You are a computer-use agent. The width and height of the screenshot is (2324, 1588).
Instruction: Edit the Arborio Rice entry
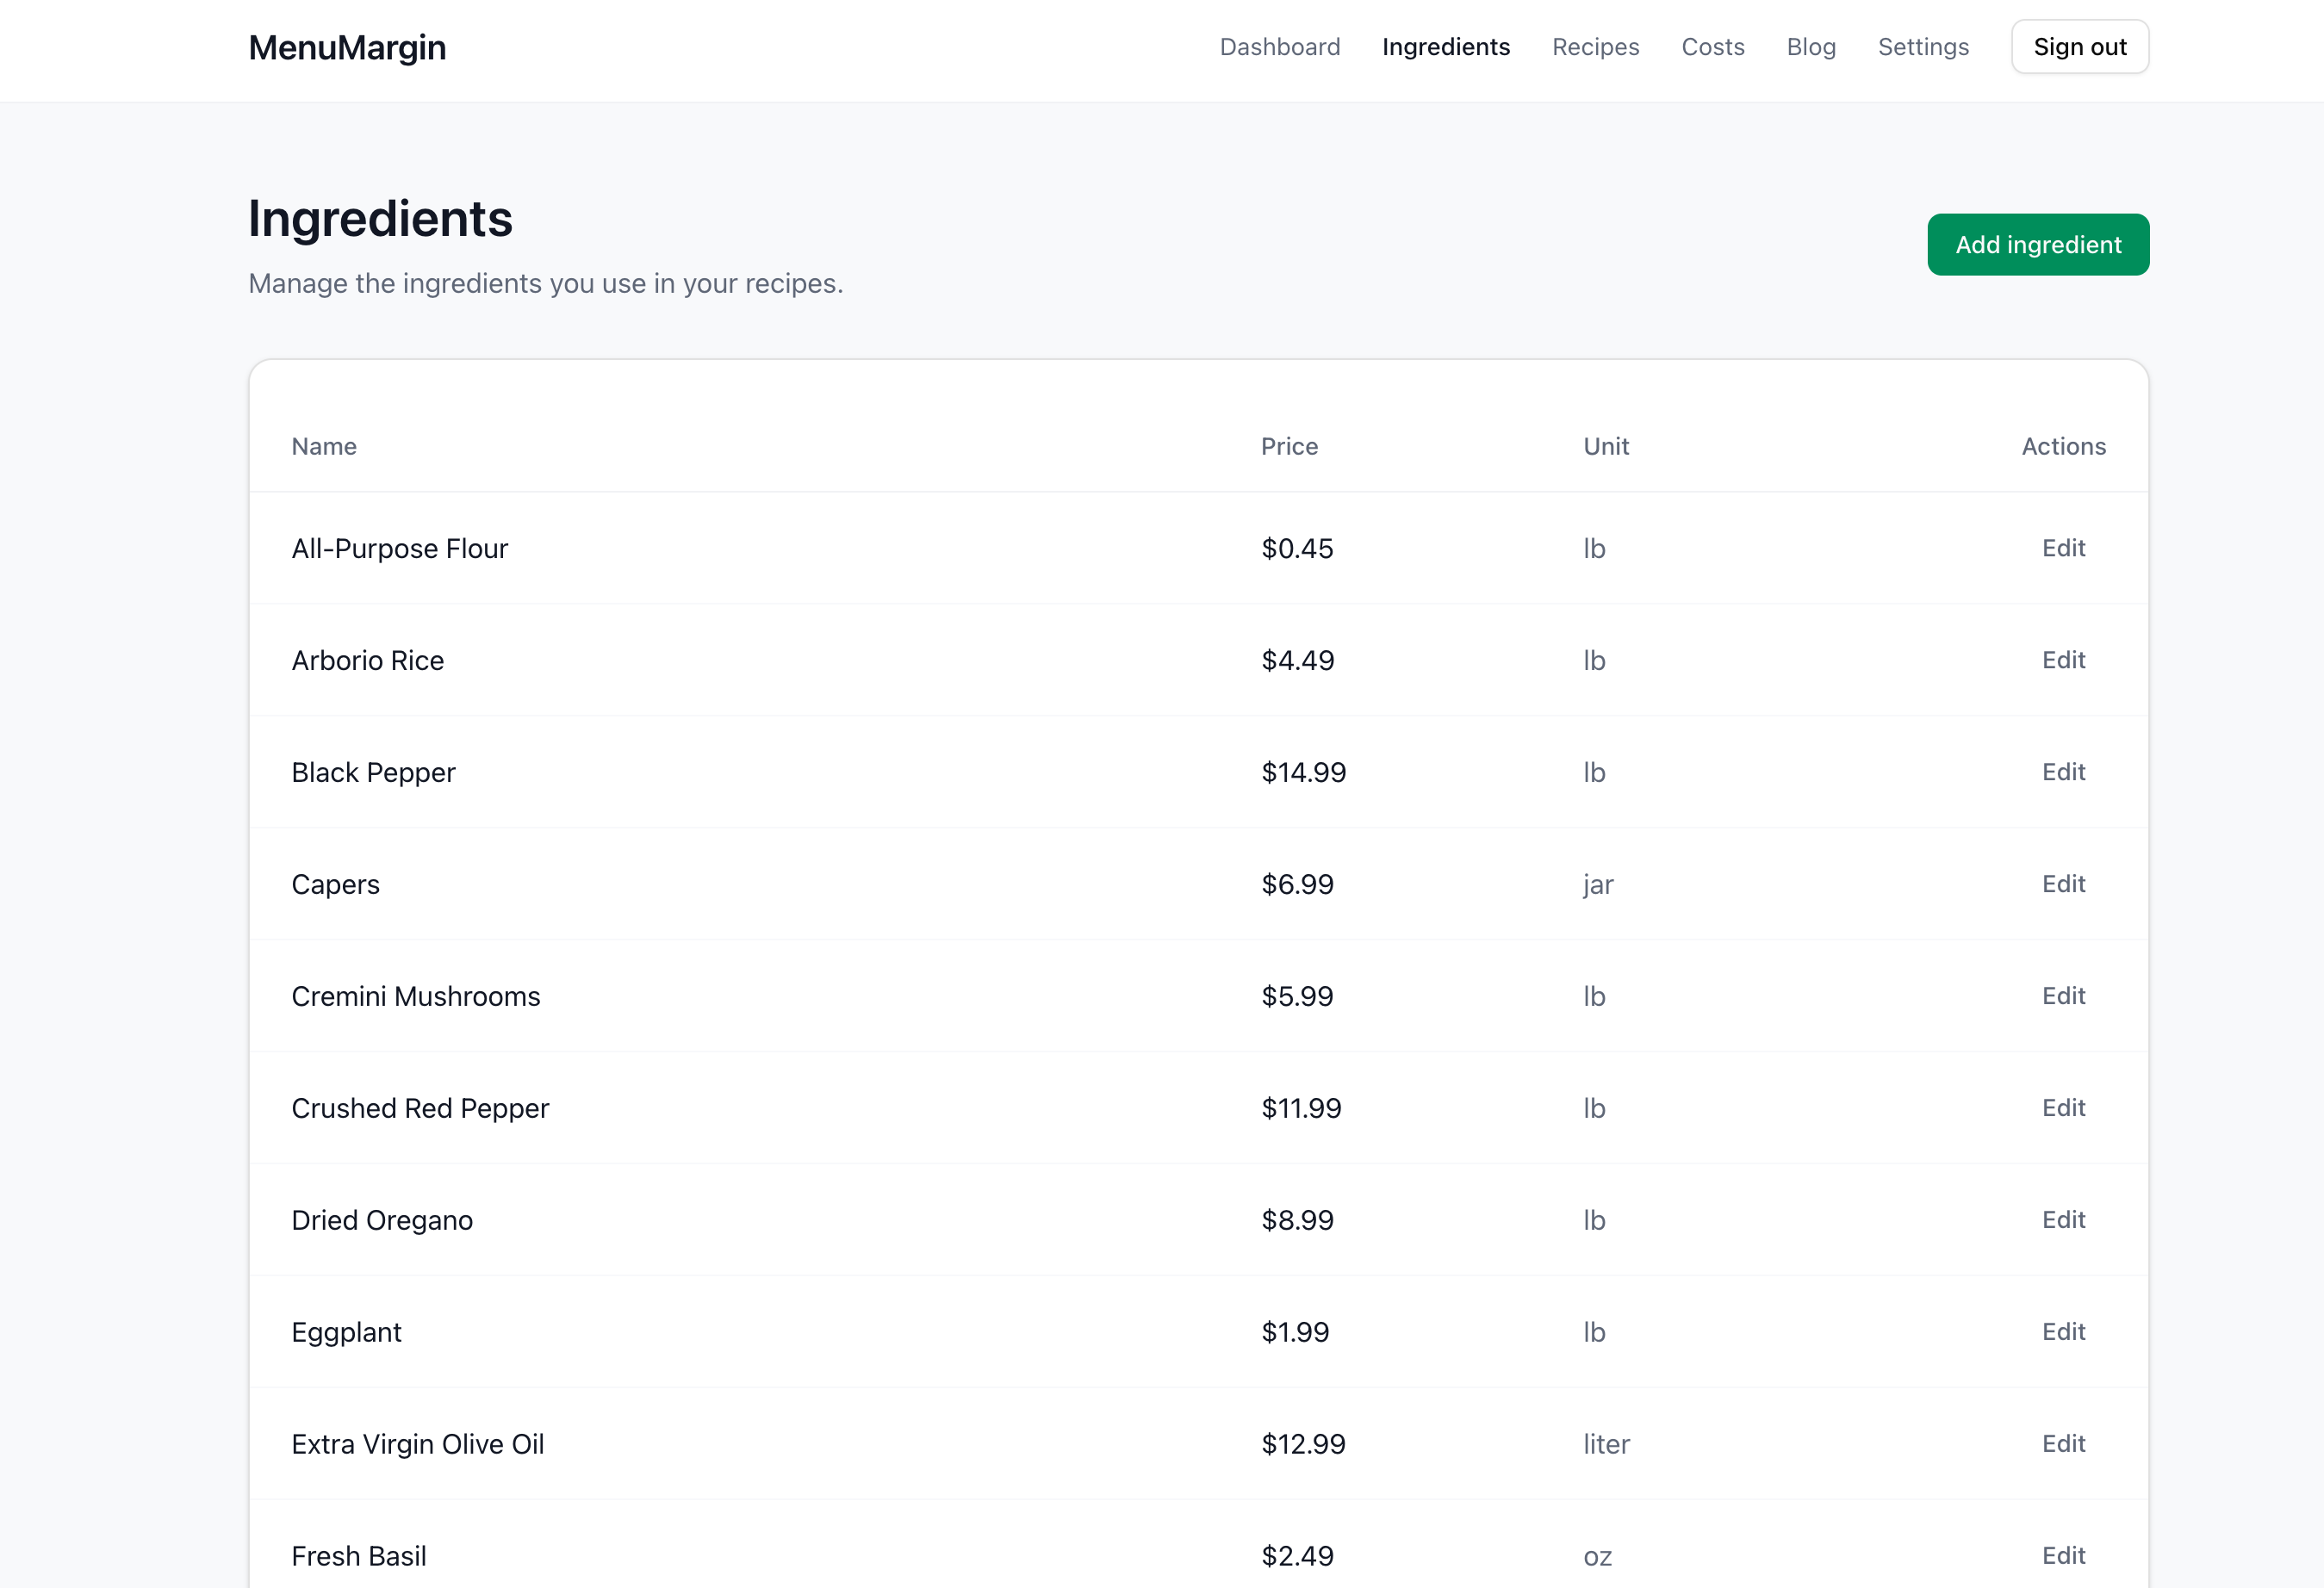point(2063,660)
